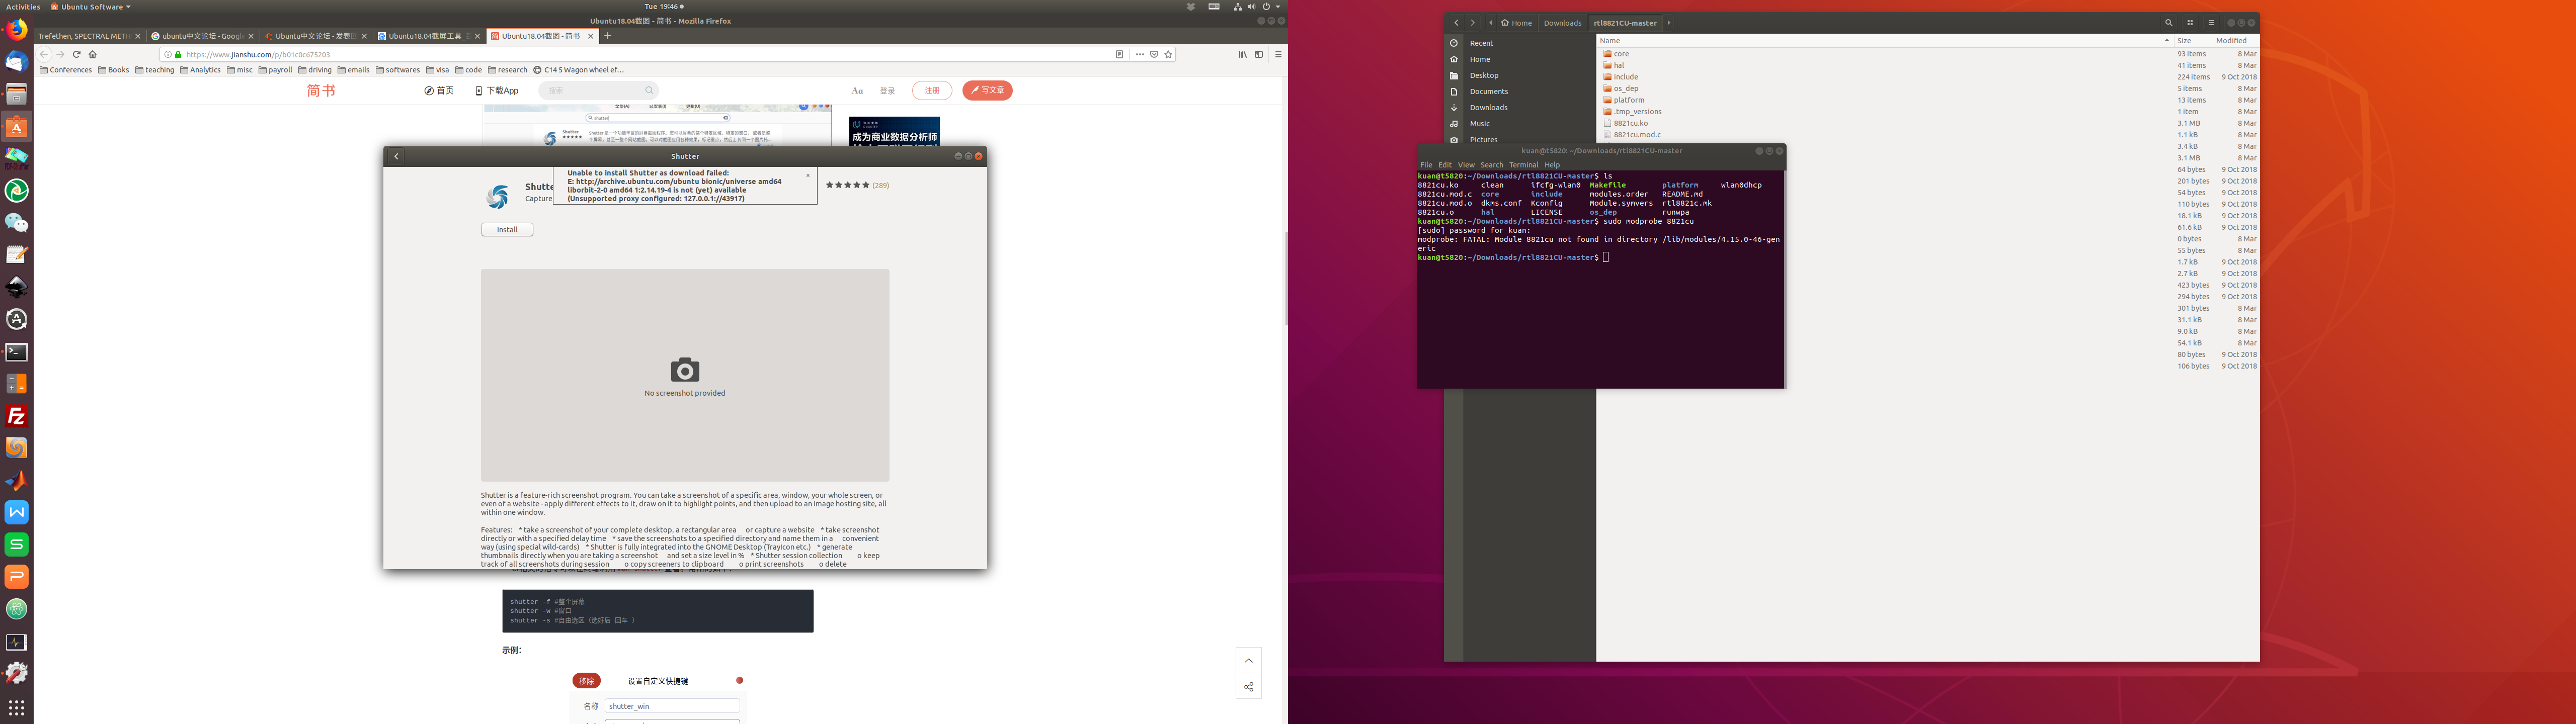The image size is (2576, 724).
Task: Go back in the Ubuntu Software window
Action: (396, 156)
